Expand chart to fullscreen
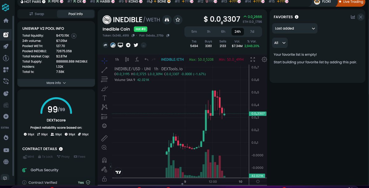This screenshot has width=369, height=188. 253,59
